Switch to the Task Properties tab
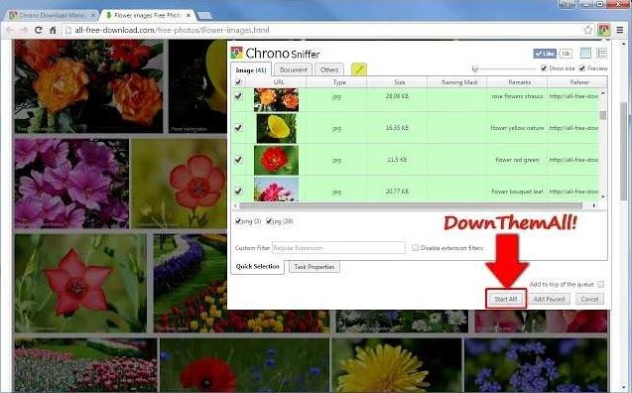This screenshot has width=632, height=393. click(314, 267)
